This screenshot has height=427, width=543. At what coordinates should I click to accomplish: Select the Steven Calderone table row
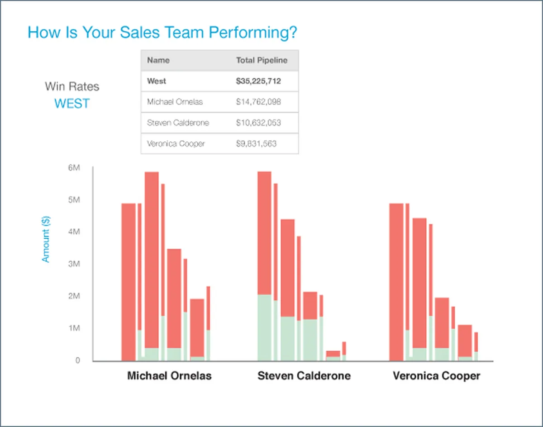pyautogui.click(x=219, y=123)
